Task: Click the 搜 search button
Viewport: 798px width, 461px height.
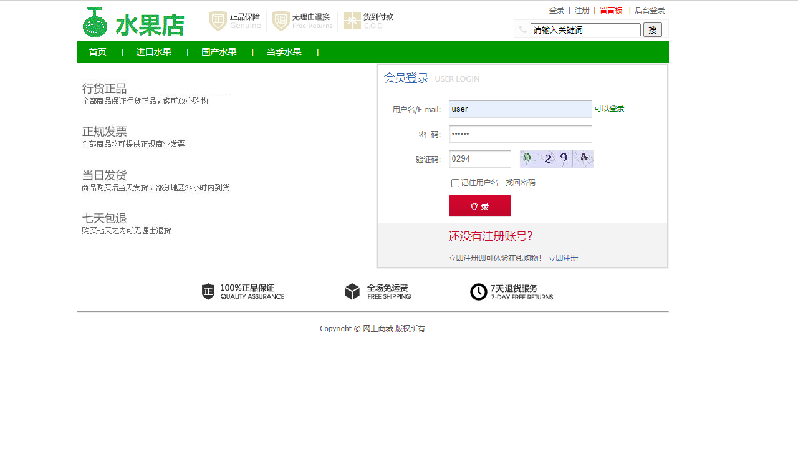Action: [x=652, y=29]
